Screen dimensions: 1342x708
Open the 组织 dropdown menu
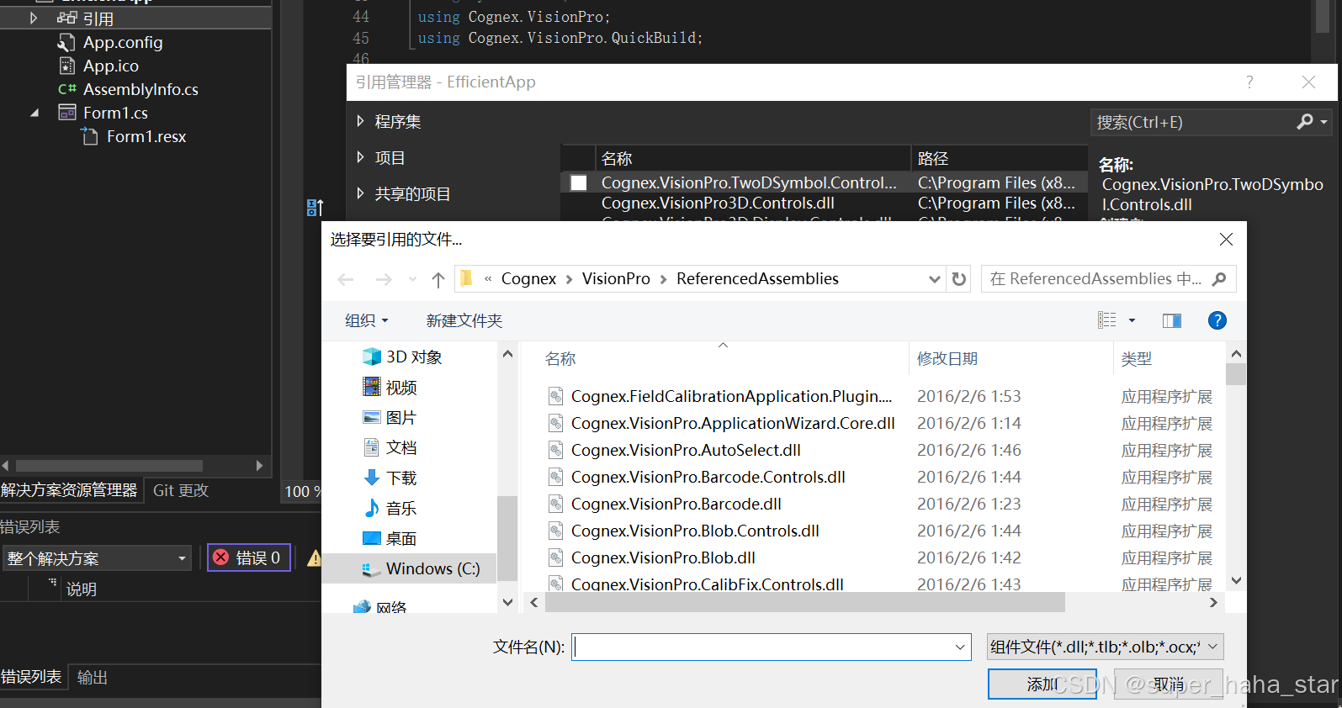point(367,320)
